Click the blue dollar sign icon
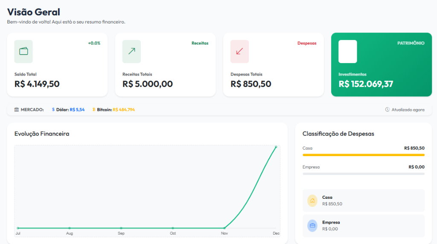The height and width of the screenshot is (244, 437). coord(53,110)
